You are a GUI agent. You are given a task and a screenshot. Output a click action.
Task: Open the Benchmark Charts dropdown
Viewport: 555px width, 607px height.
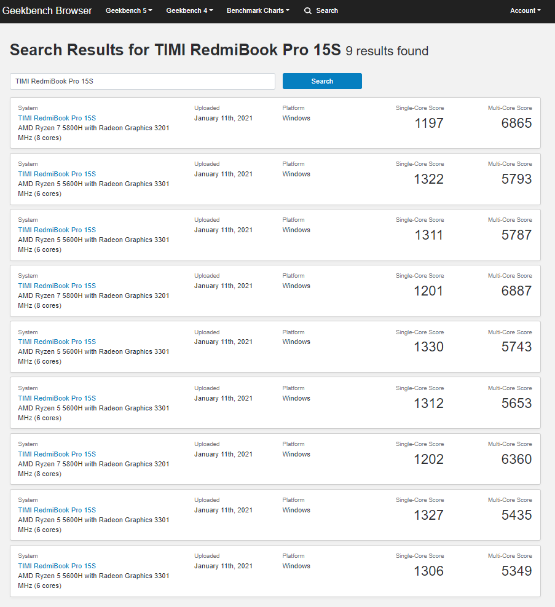[258, 10]
